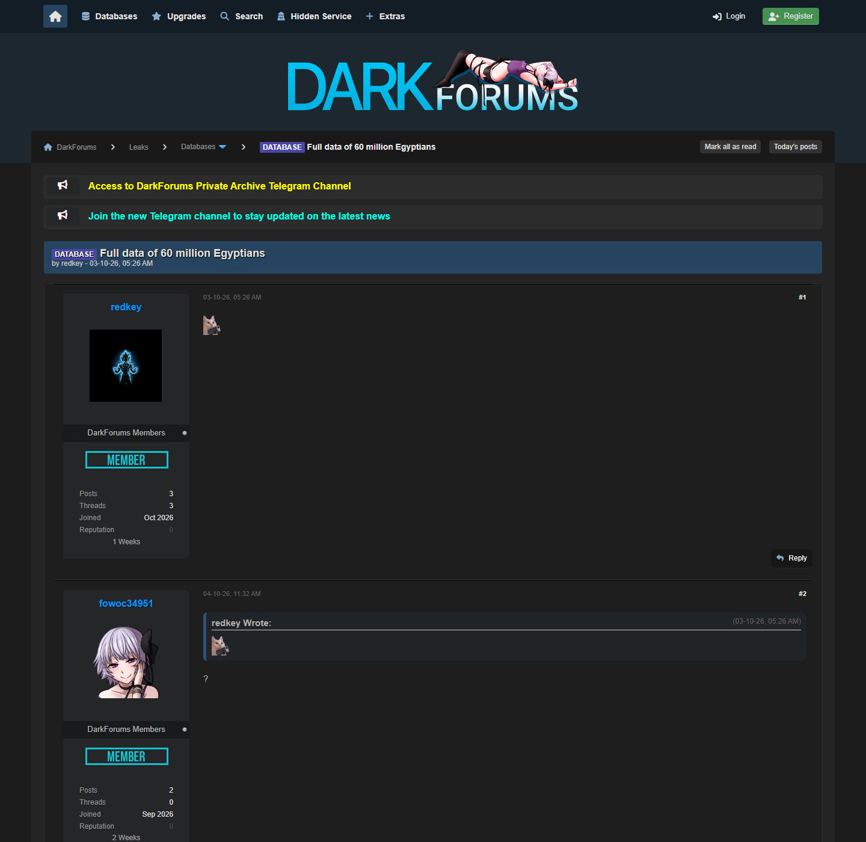This screenshot has height=842, width=866.
Task: Click redkey's offline status dot
Action: (x=185, y=433)
